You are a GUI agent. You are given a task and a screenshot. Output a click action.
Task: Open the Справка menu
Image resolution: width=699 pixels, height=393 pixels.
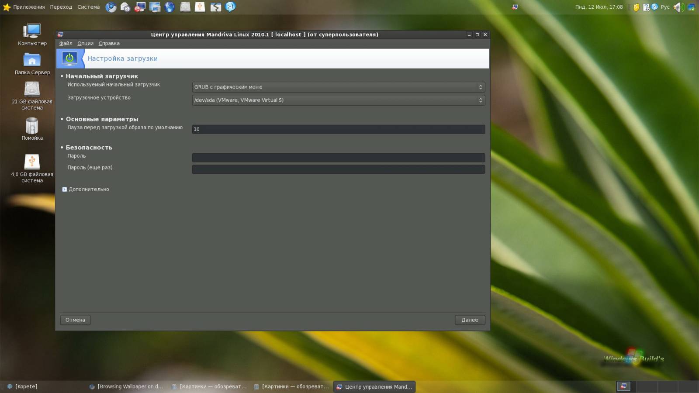(109, 43)
